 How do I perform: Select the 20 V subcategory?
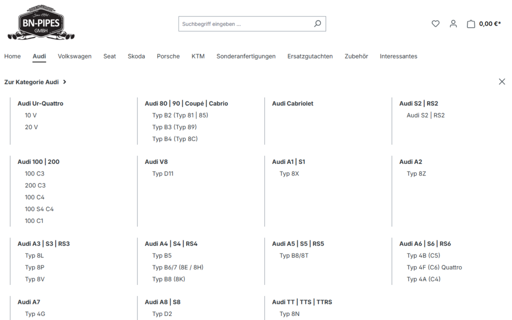pyautogui.click(x=31, y=127)
